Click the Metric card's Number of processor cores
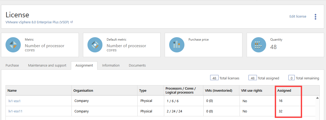 point(44,48)
